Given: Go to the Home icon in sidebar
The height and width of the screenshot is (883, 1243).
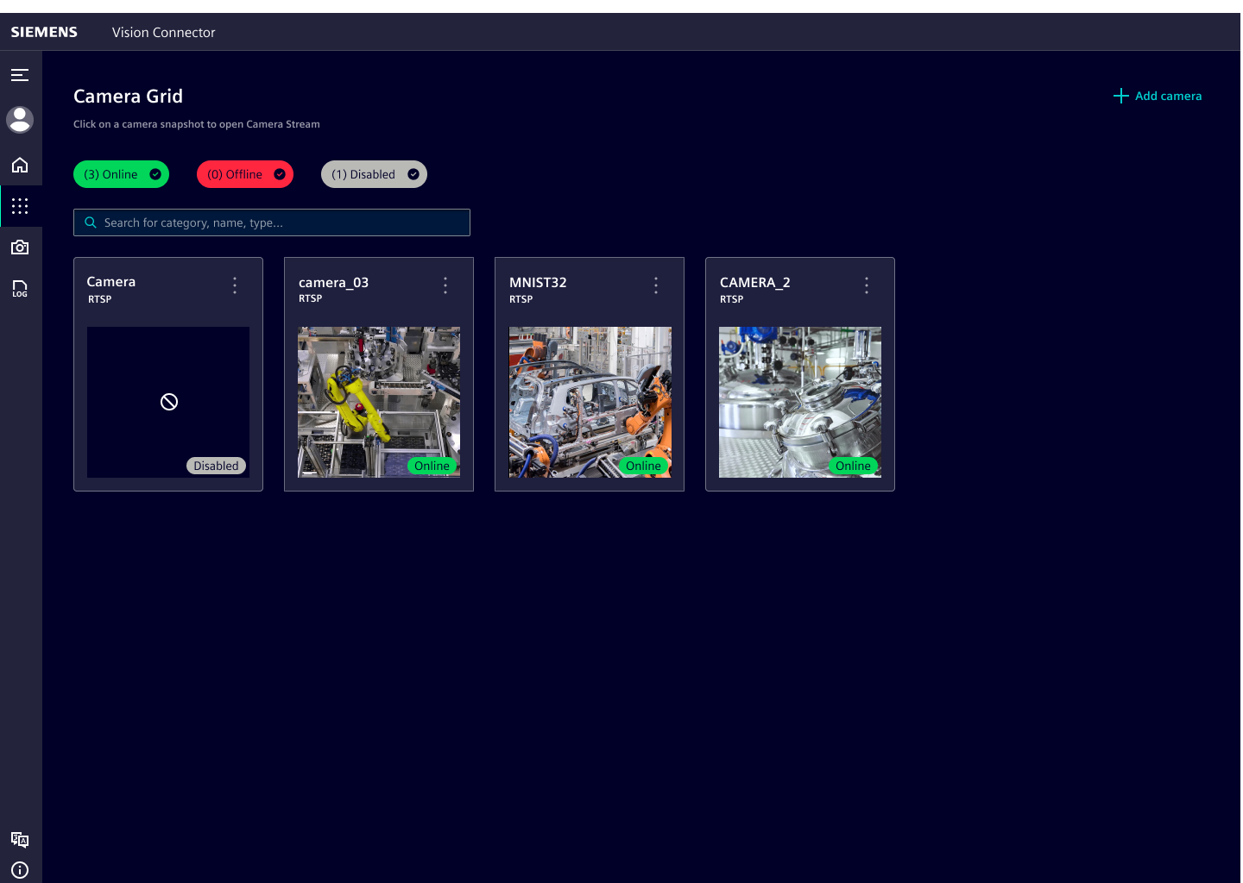Looking at the screenshot, I should coord(20,165).
